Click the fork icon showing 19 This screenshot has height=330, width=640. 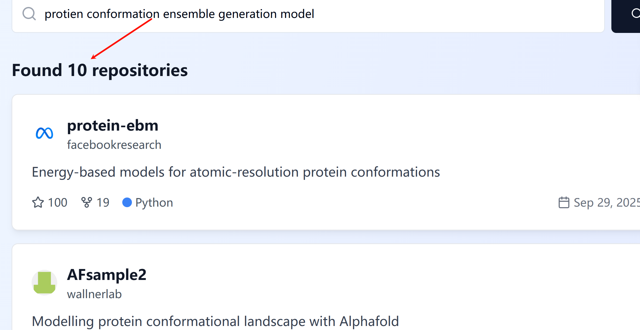pos(86,202)
